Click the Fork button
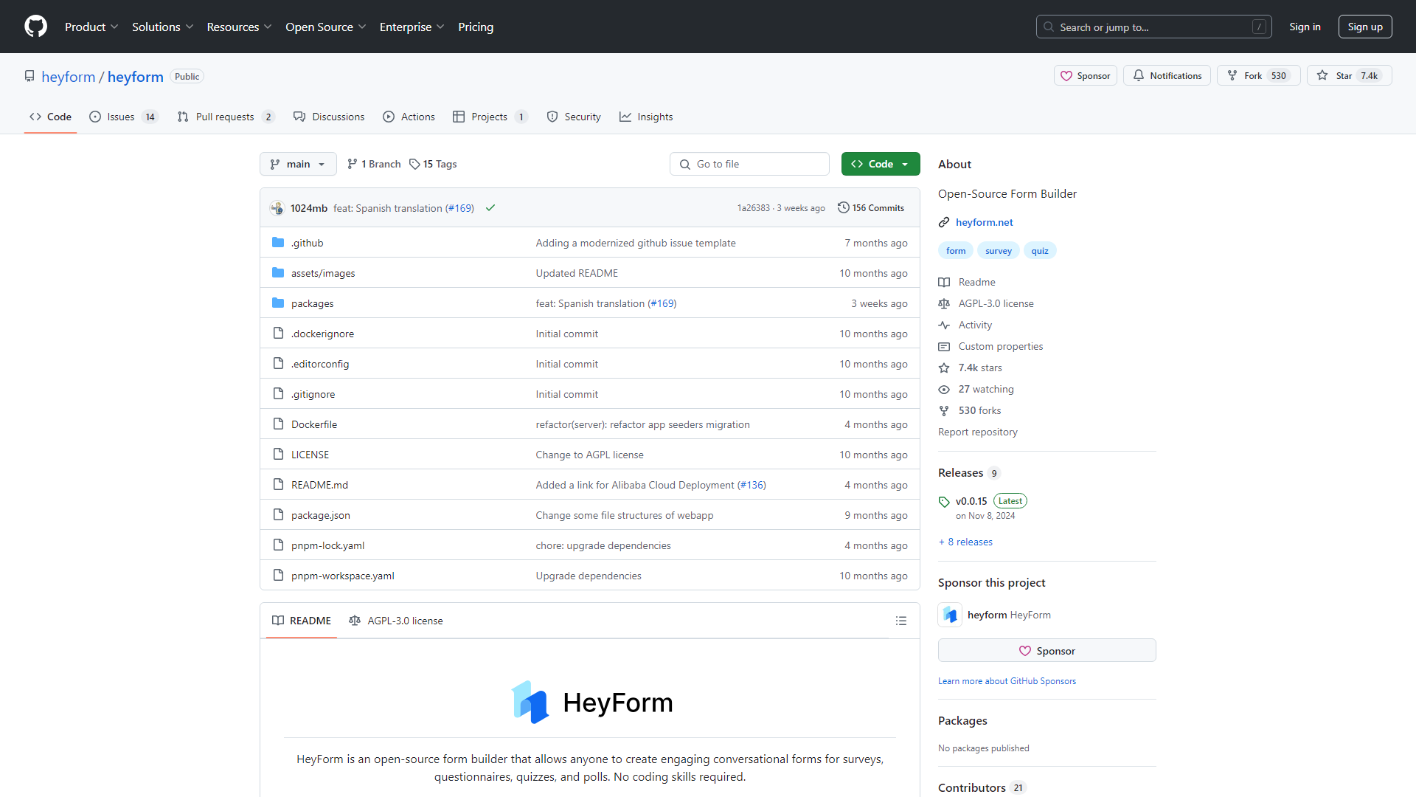Screen dimensions: 1416x797 1258,75
